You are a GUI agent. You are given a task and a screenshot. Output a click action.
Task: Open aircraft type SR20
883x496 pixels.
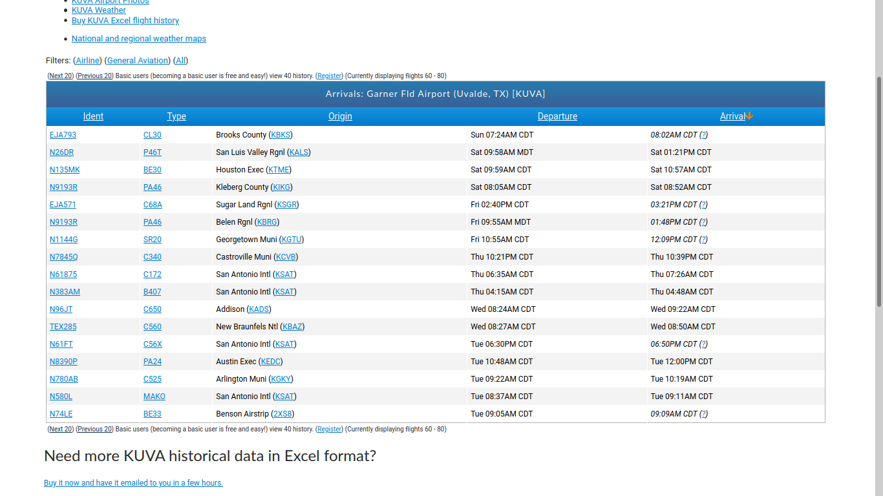[153, 240]
